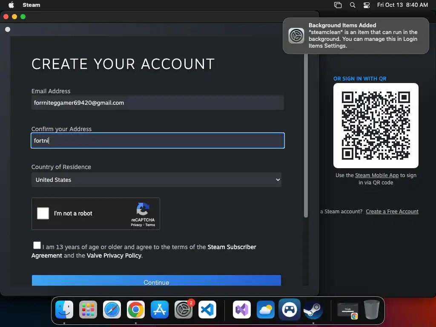Click the reCAPTCHA logo
436x327 pixels.
[143, 209]
